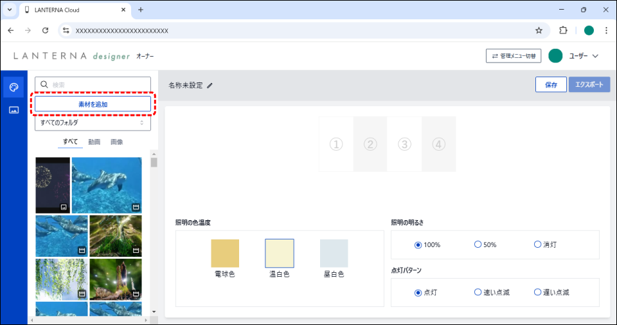Image resolution: width=617 pixels, height=325 pixels.
Task: Switch to the 動画 tab
Action: 94,142
